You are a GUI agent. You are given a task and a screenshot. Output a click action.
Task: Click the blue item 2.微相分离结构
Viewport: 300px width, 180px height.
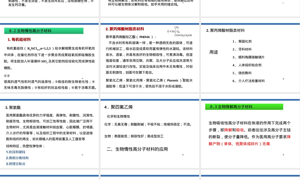[x=17, y=158]
